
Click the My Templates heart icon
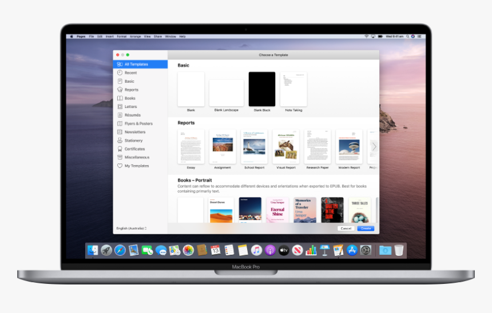[x=120, y=166]
